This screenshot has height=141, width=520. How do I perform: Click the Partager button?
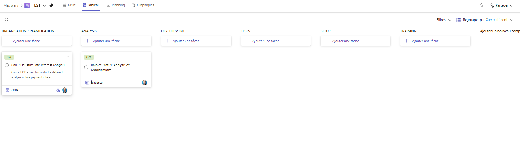[501, 5]
